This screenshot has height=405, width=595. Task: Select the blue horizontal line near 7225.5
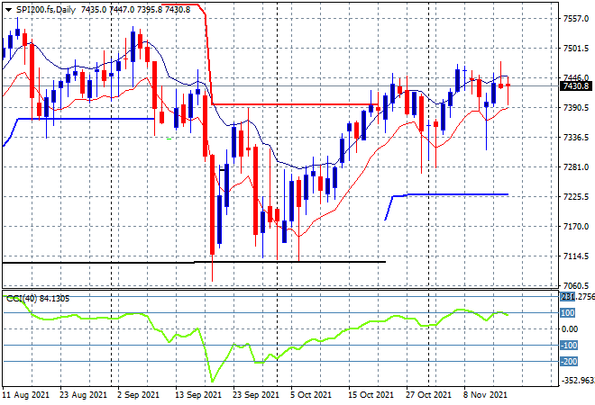[457, 194]
